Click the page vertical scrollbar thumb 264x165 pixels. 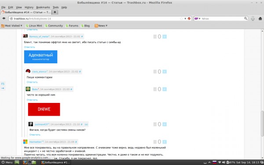[x=262, y=123]
